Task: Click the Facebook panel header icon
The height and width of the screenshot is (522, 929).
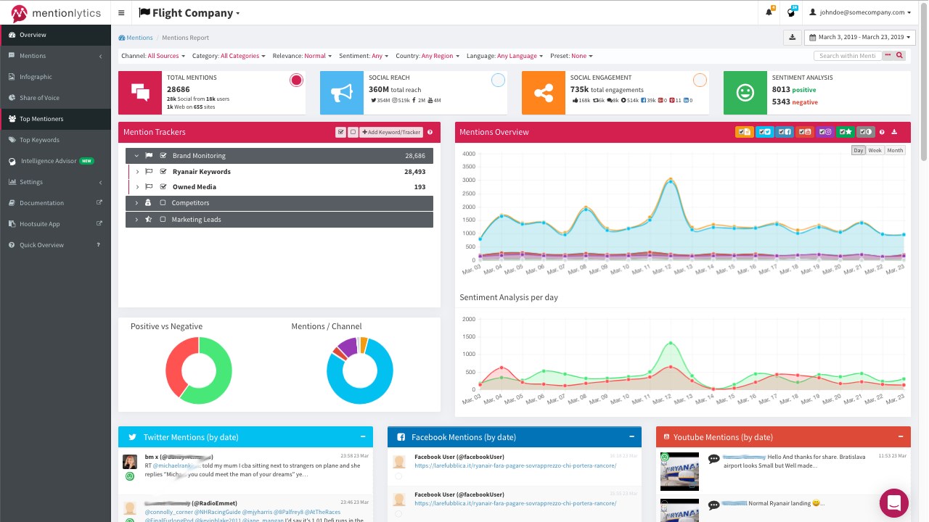Action: (x=401, y=437)
